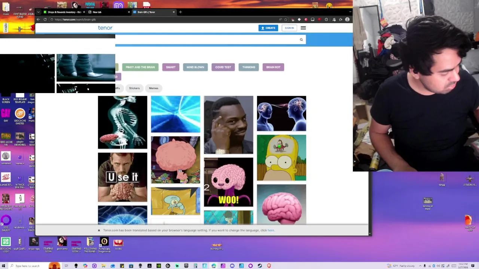The width and height of the screenshot is (479, 269).
Task: Open Discord from the taskbar
Action: point(232,266)
